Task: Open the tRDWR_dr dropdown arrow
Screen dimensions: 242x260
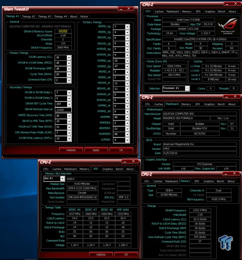Action: coord(127,84)
